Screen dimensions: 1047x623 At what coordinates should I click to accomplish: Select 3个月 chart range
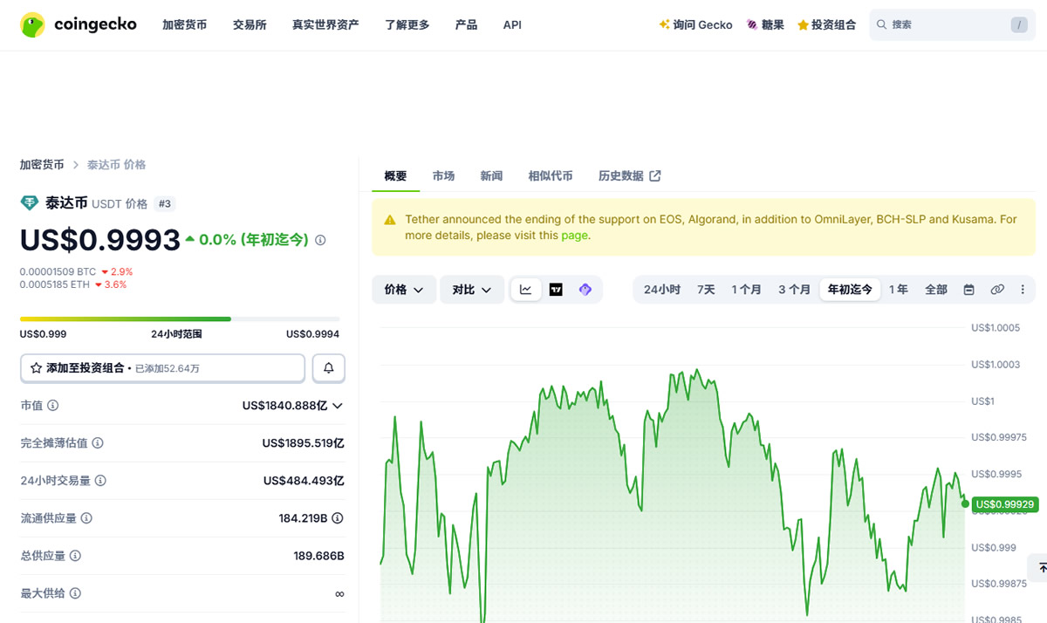click(794, 290)
